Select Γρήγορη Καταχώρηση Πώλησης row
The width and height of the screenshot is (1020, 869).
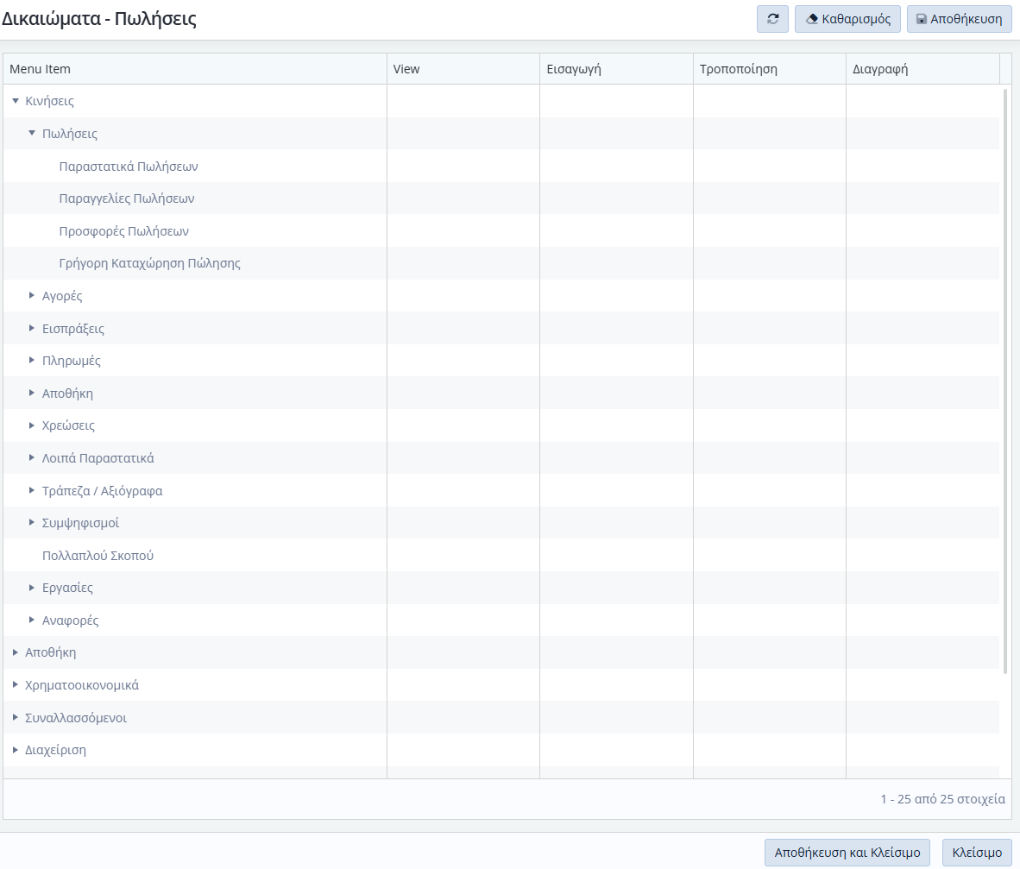point(501,263)
